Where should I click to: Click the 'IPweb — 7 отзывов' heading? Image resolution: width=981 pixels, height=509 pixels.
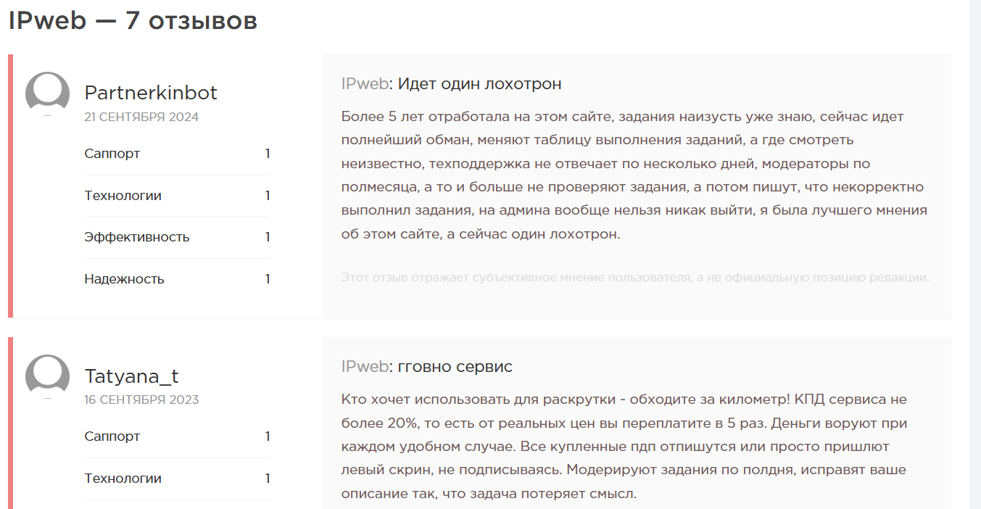point(133,21)
